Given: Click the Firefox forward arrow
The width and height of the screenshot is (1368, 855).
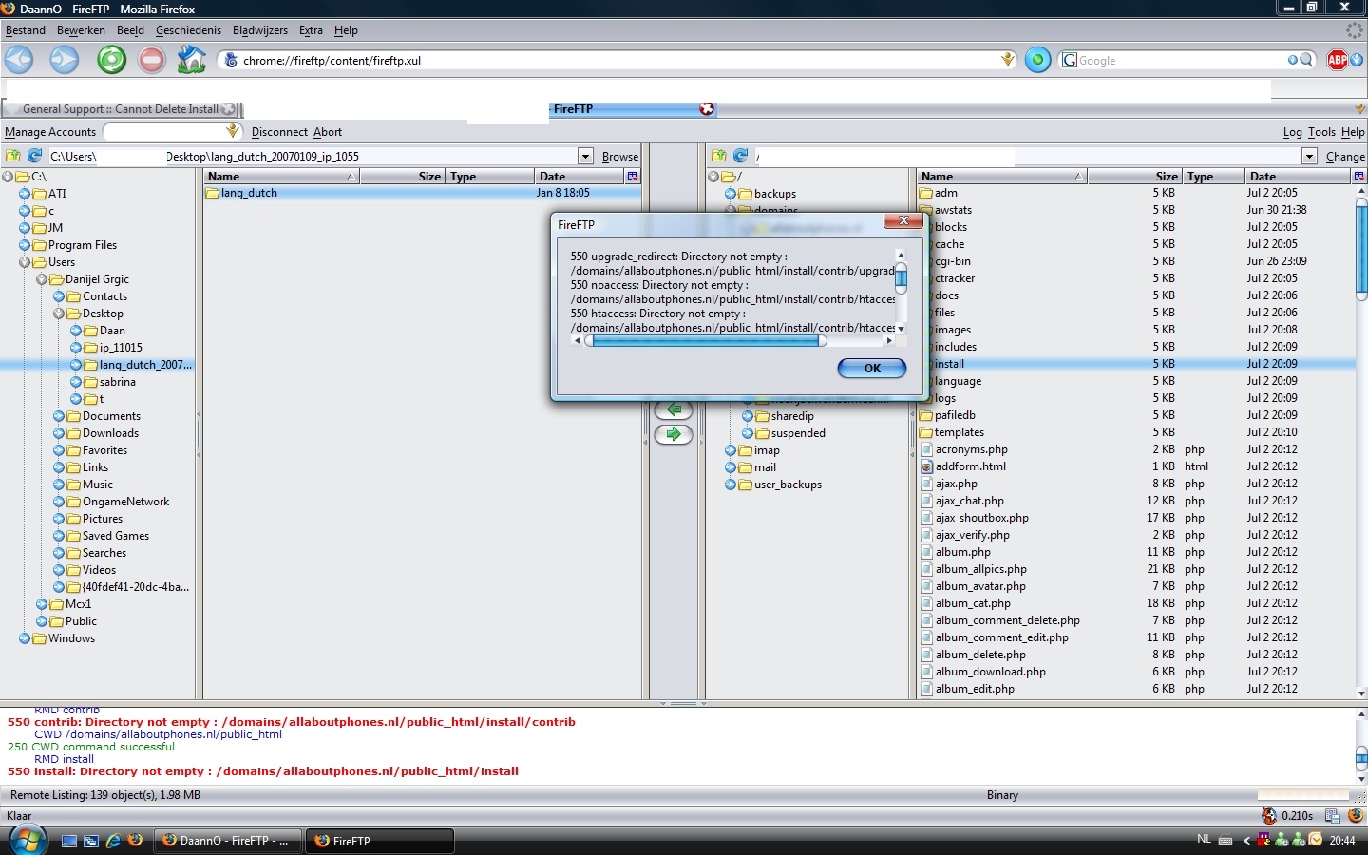Looking at the screenshot, I should 64,60.
